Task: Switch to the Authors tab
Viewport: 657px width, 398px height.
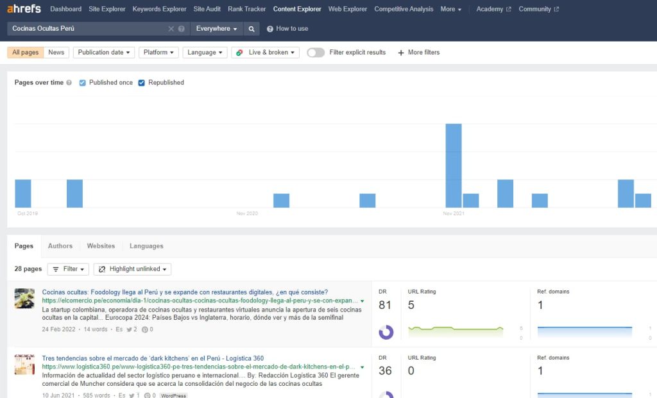Action: click(60, 246)
